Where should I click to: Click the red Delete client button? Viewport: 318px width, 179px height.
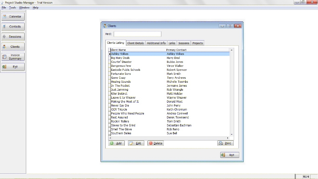coord(155,143)
